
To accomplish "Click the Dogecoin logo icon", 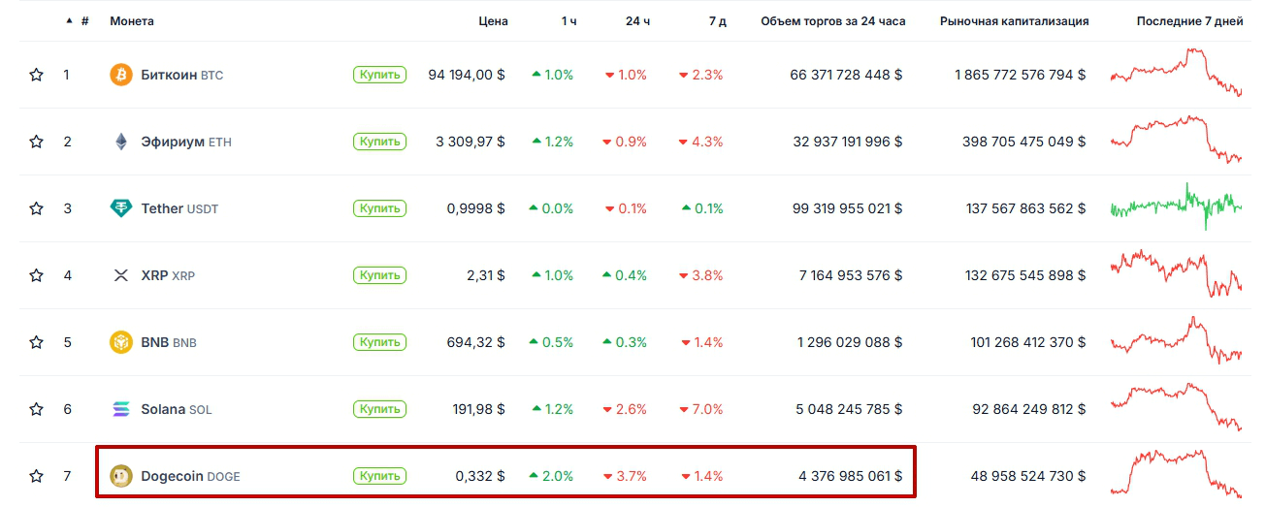I will point(121,476).
